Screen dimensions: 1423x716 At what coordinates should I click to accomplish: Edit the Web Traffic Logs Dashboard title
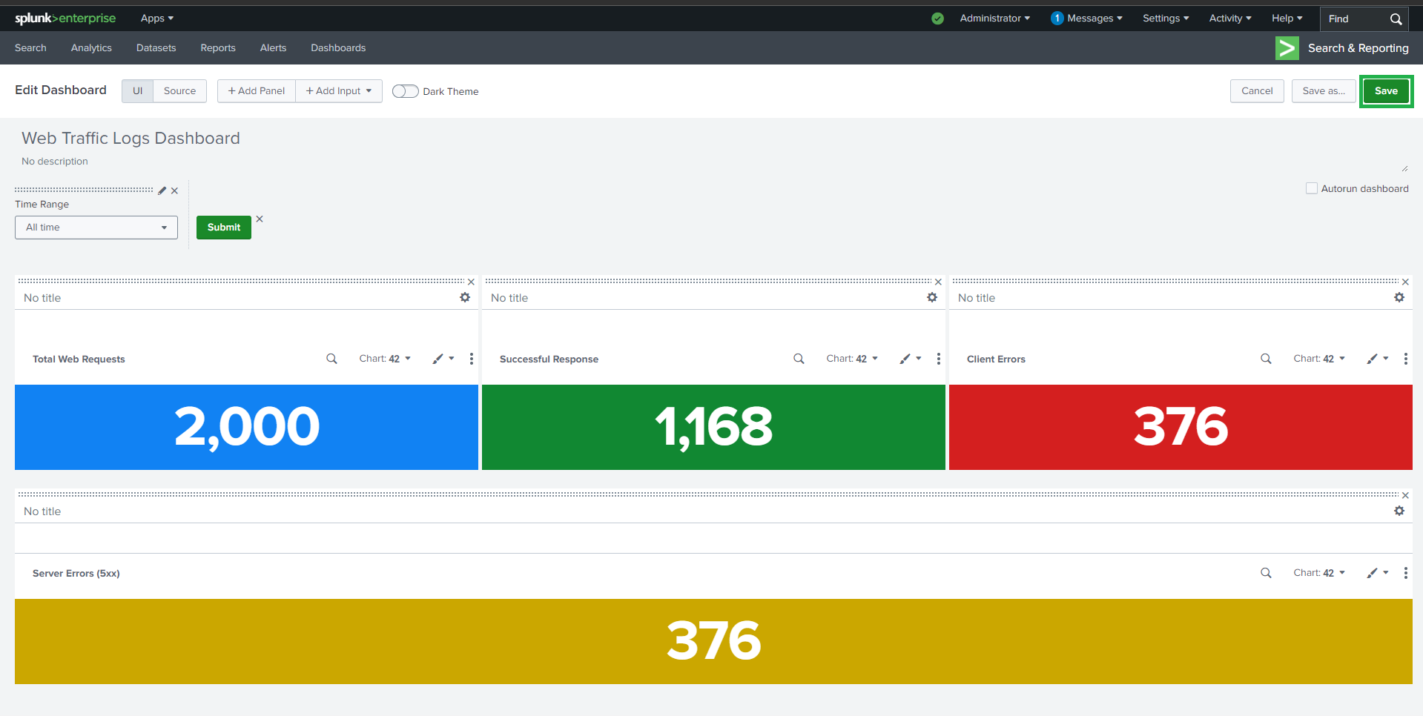(x=131, y=139)
